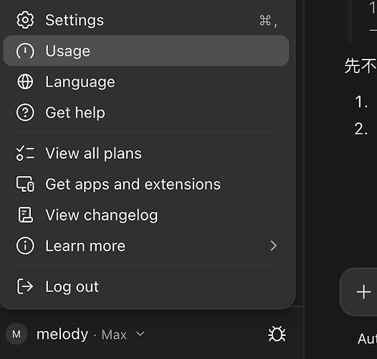Image resolution: width=377 pixels, height=359 pixels.
Task: Select the Language menu entry
Action: point(146,82)
